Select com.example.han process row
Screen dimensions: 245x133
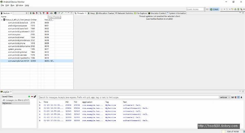coord(36,61)
